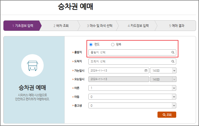Click the 어른 field label
The image size is (199, 126).
coord(77,88)
